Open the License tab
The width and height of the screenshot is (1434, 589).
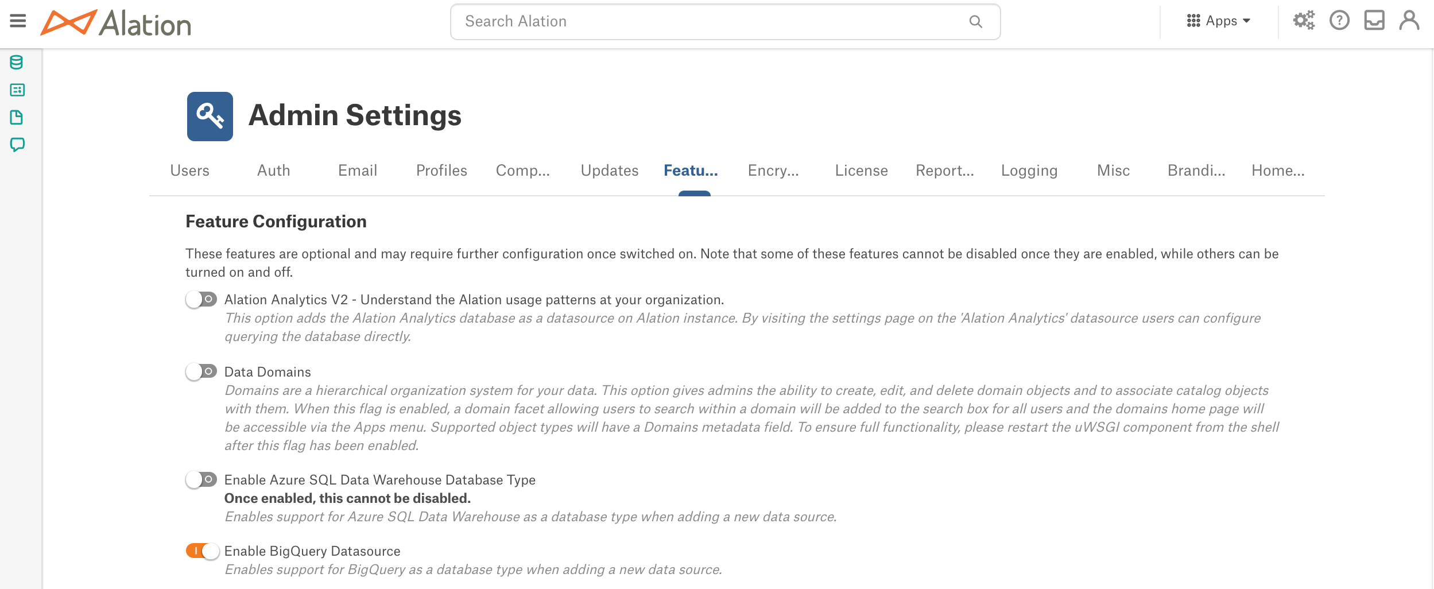pos(862,170)
